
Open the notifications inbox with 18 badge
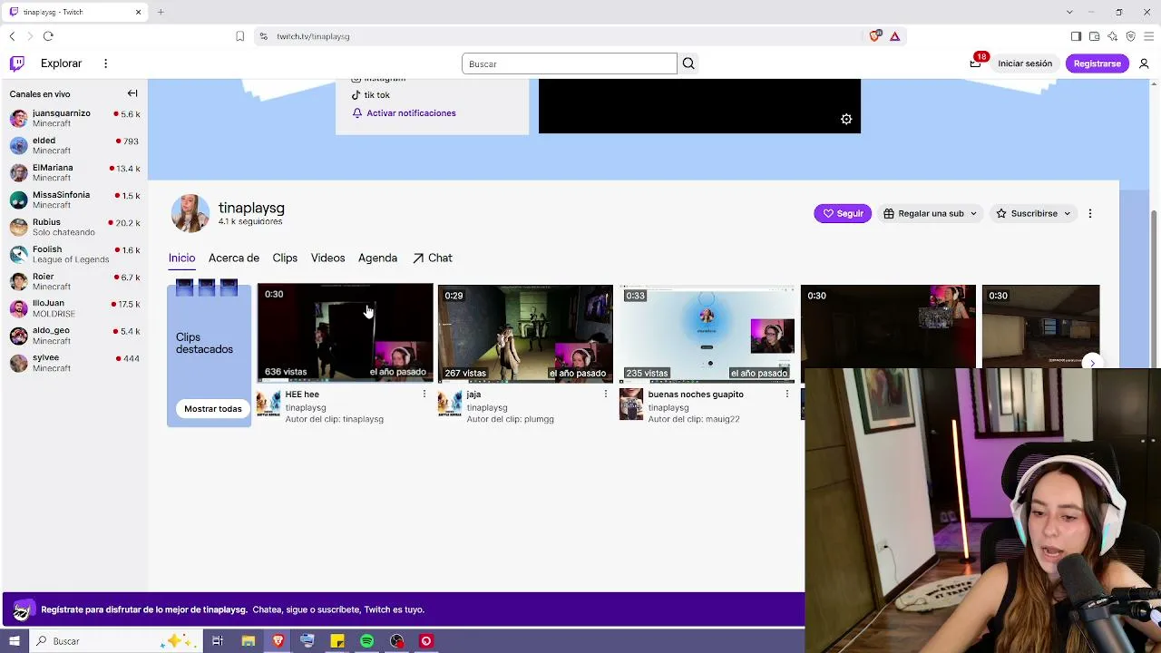pyautogui.click(x=976, y=63)
